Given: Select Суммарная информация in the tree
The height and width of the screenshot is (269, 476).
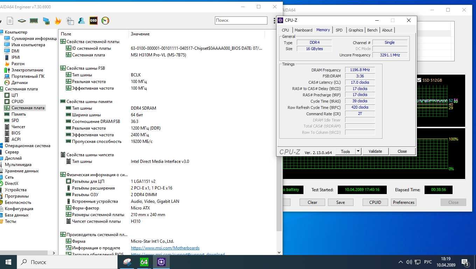Looking at the screenshot, I should pyautogui.click(x=34, y=39).
